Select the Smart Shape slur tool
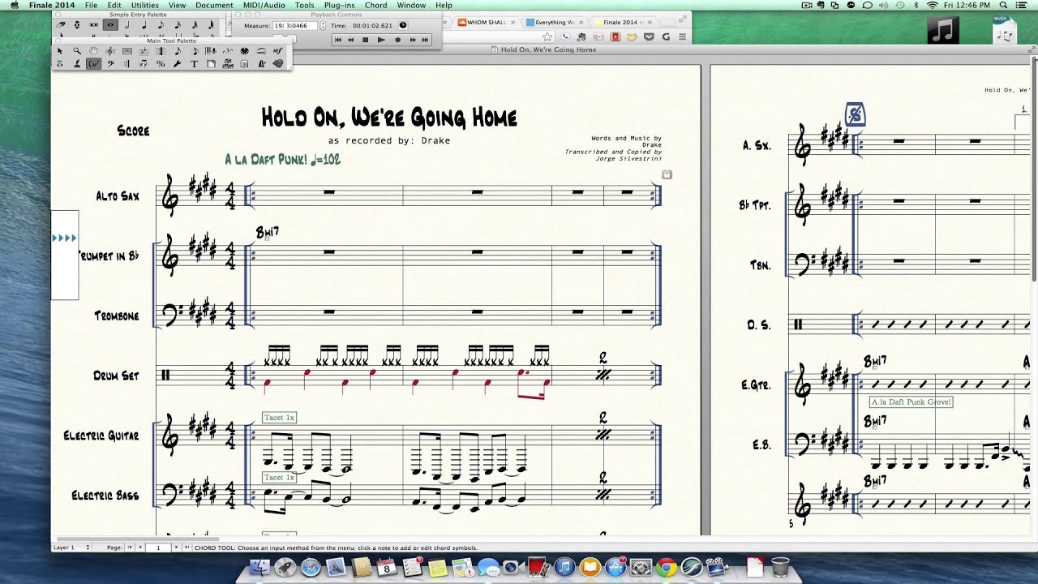1038x584 pixels. click(x=261, y=51)
